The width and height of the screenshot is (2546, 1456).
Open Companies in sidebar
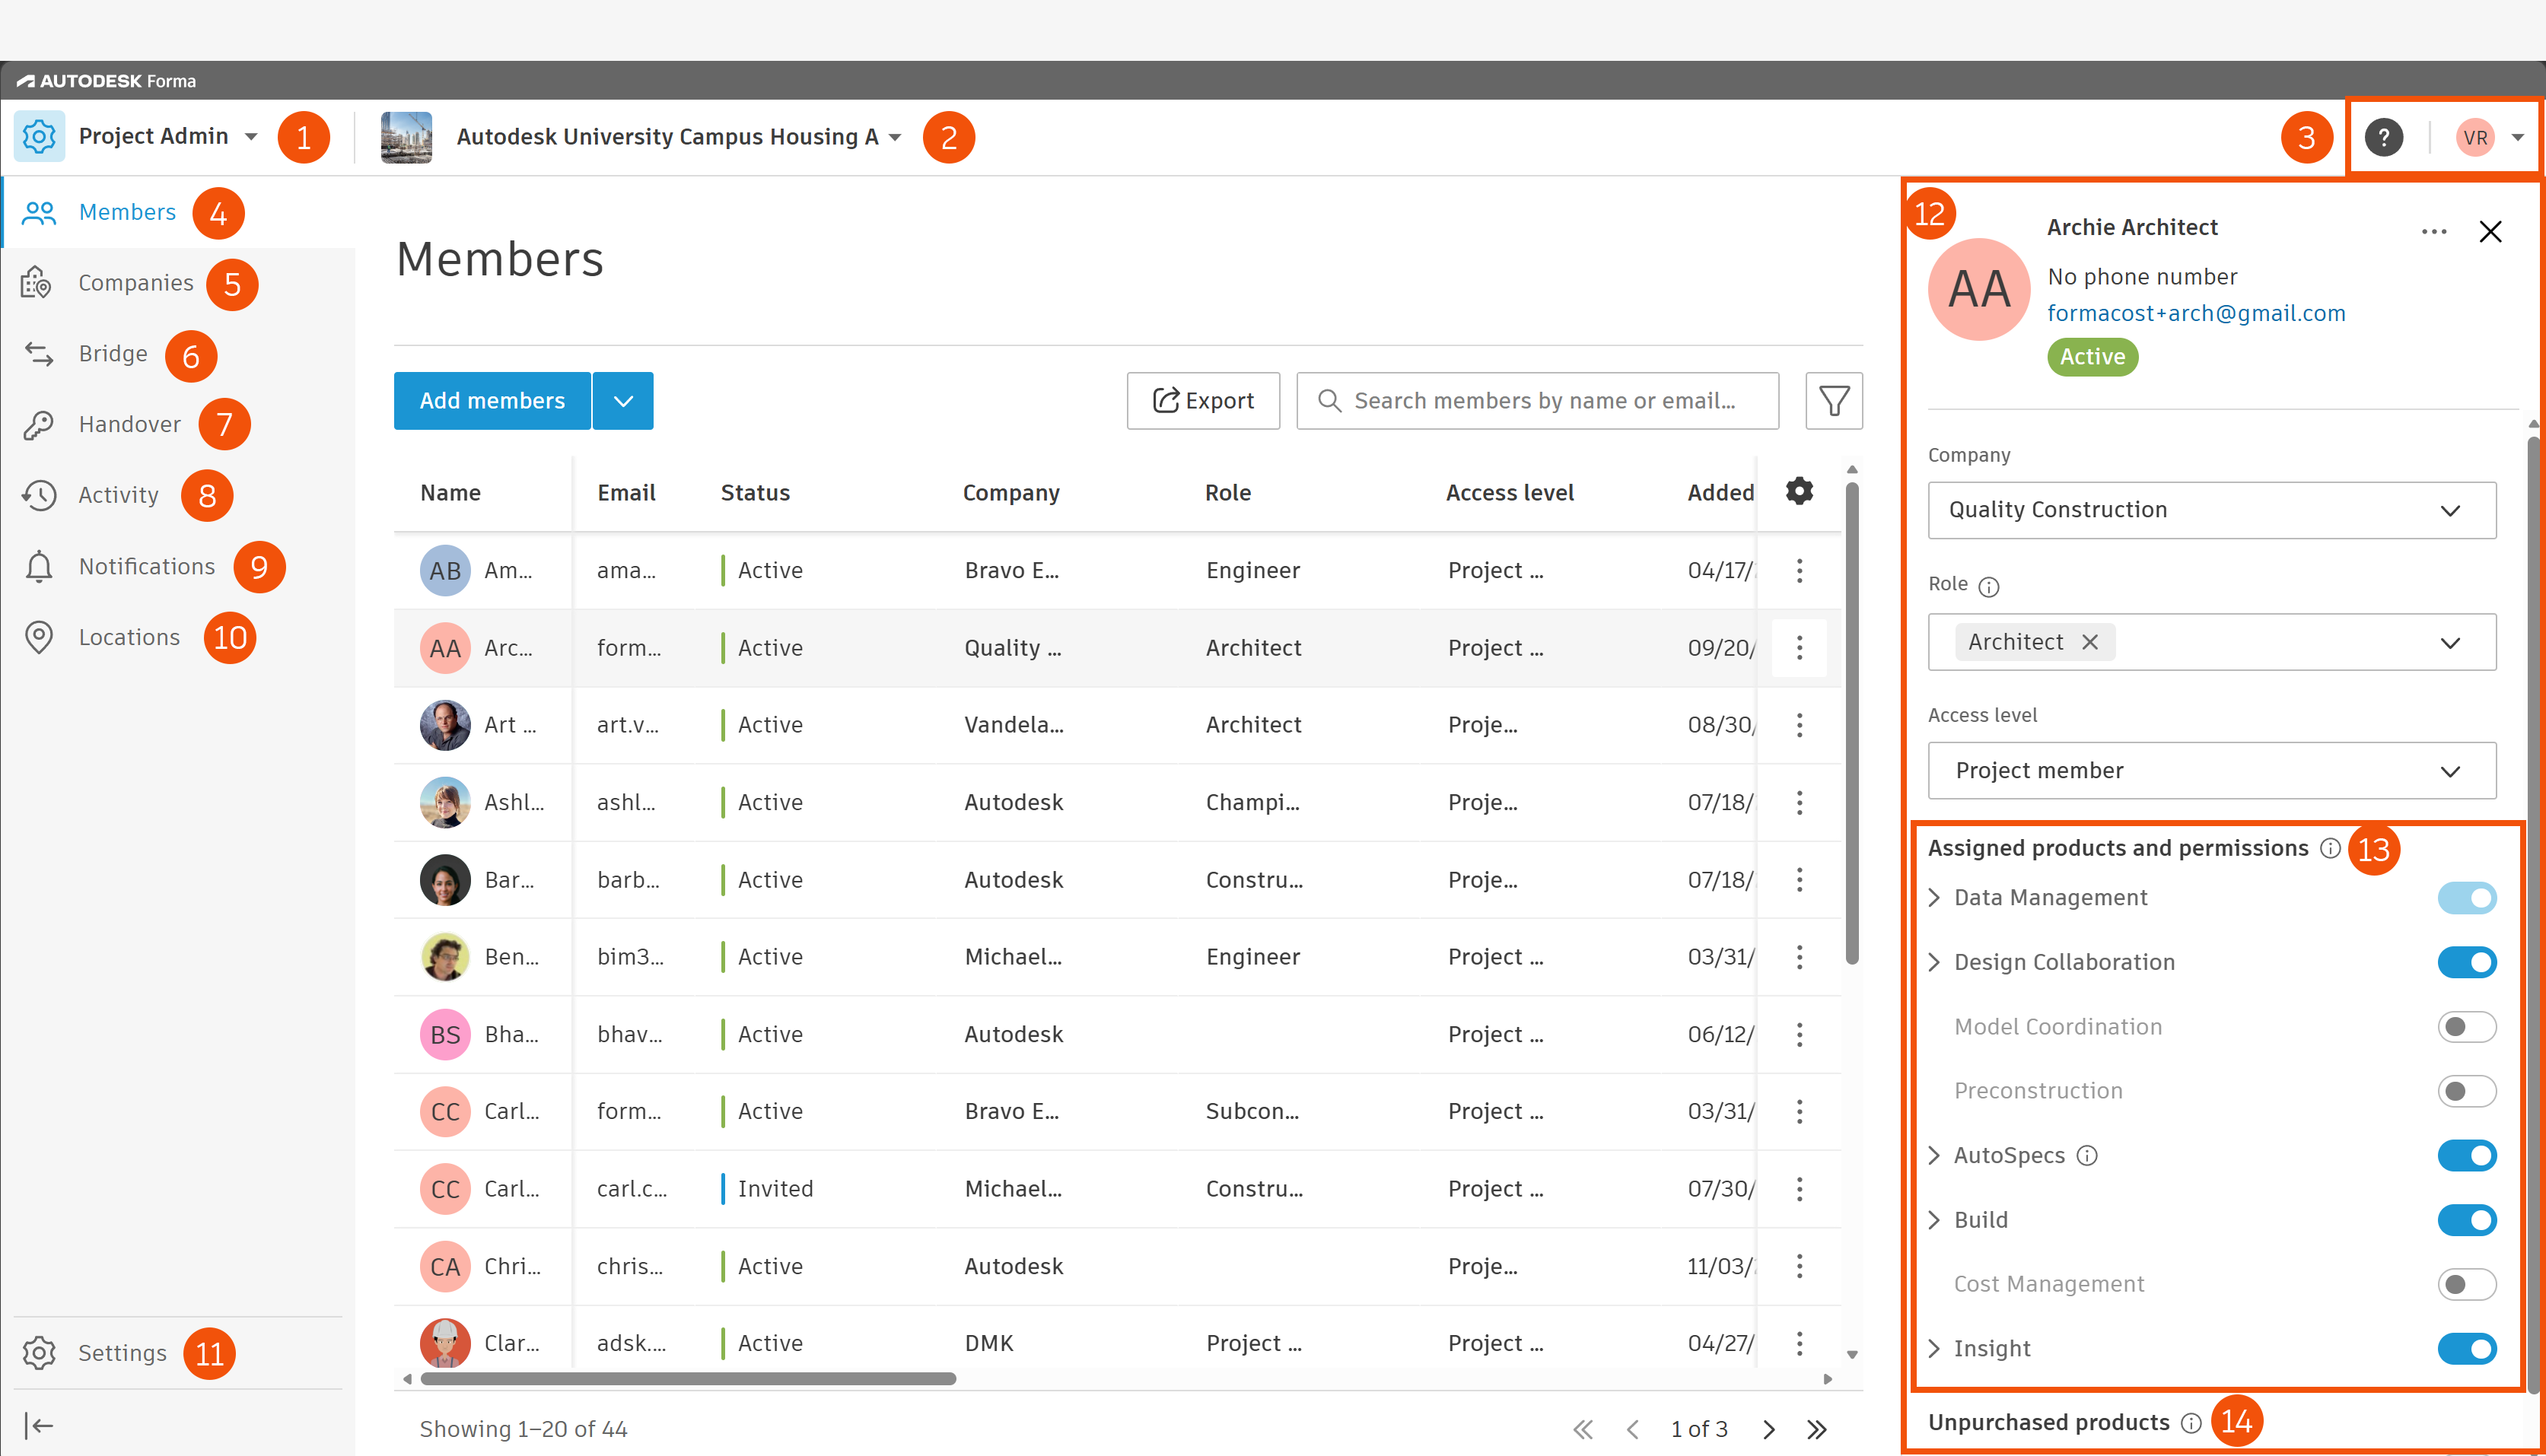[136, 283]
